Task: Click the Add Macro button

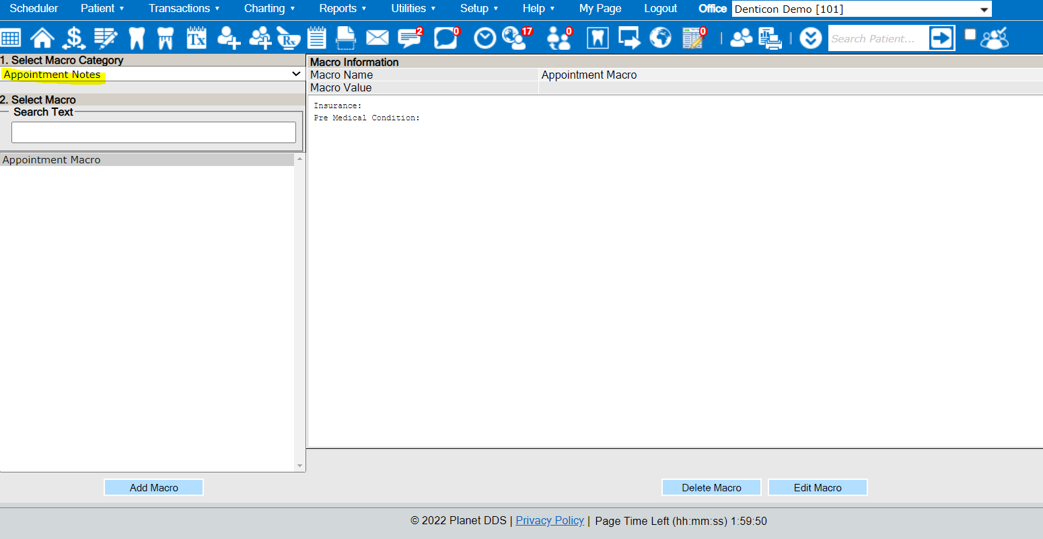Action: pos(154,488)
